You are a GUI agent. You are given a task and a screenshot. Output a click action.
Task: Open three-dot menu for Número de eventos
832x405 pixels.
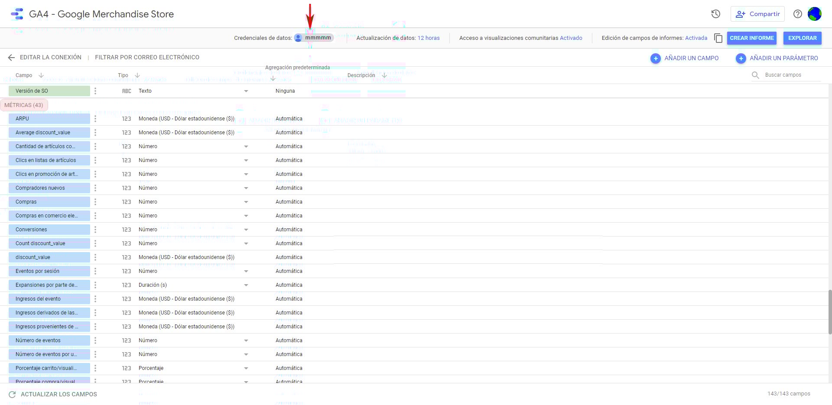coord(95,340)
